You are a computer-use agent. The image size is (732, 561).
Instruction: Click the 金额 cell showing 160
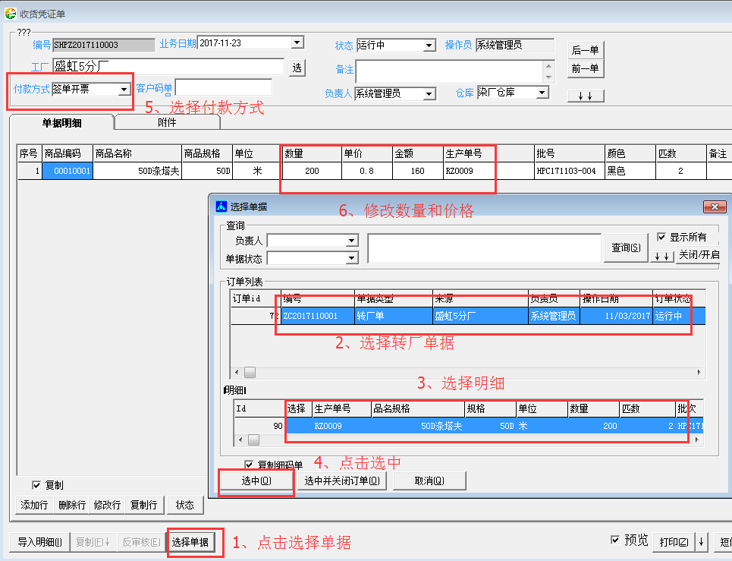click(x=418, y=171)
